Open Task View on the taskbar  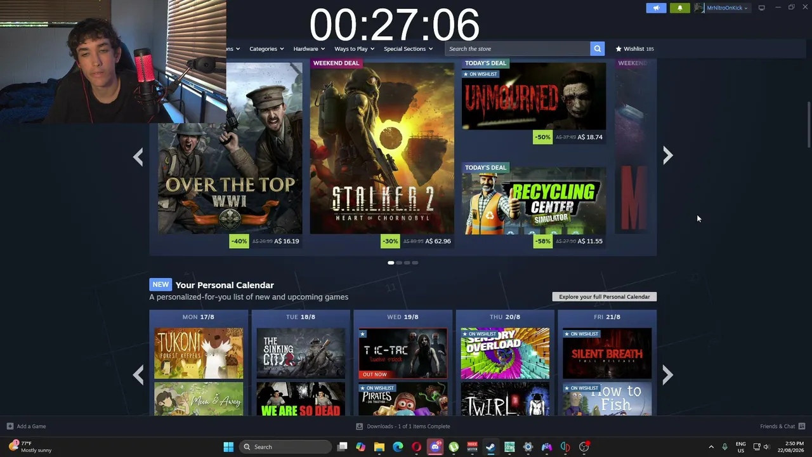coord(343,447)
